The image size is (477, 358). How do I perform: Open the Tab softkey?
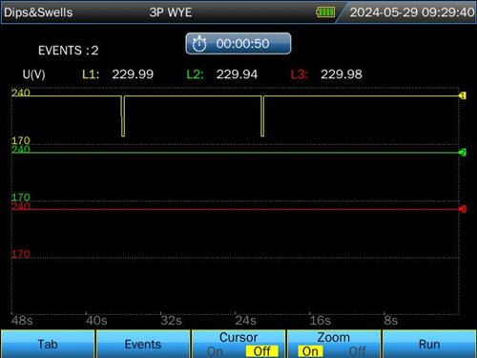(x=48, y=345)
